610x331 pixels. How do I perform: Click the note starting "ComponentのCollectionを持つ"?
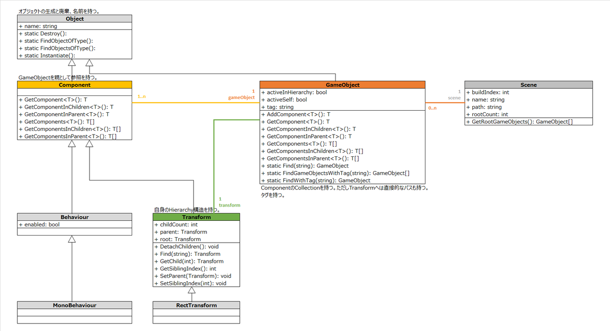345,188
